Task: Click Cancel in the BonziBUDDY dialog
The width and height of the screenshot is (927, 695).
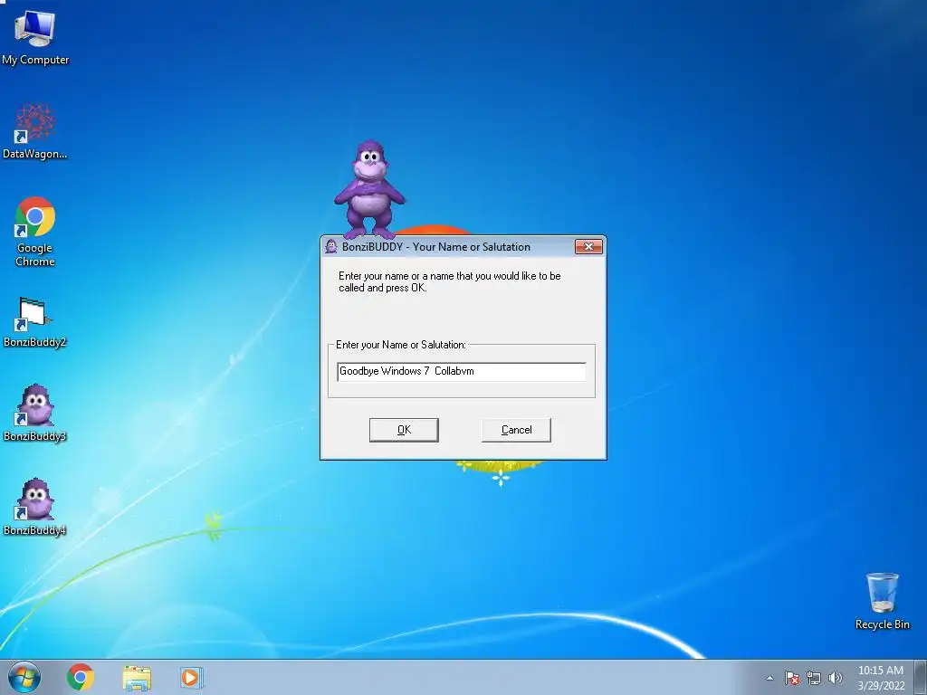Action: point(516,430)
